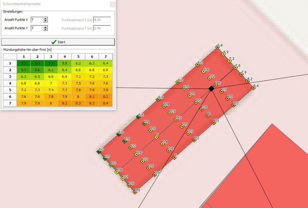Select table cell 6.1 in row 2
This screenshot has width=308, height=208.
coord(51,70)
